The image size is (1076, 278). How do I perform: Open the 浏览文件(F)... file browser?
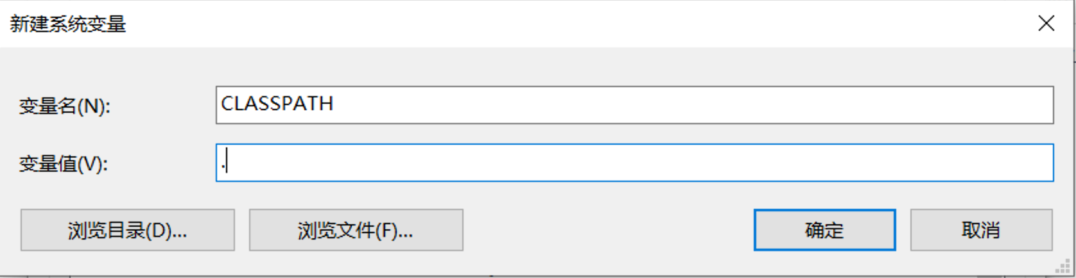point(356,230)
